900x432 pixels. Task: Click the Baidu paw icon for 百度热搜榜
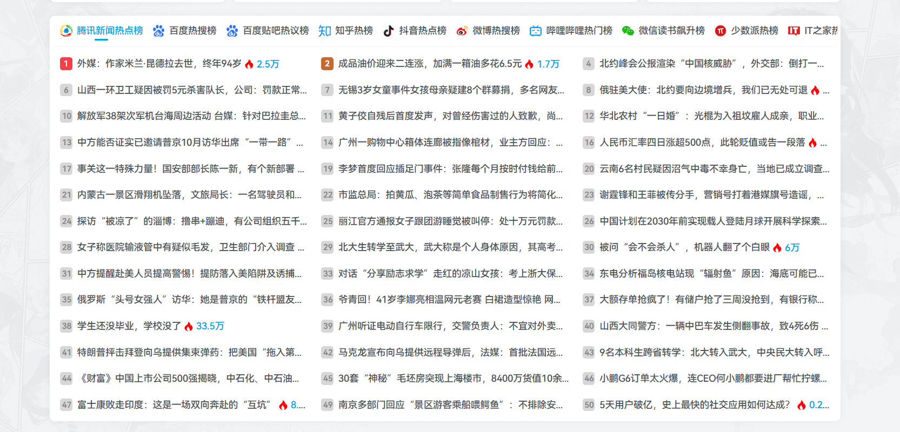click(158, 31)
